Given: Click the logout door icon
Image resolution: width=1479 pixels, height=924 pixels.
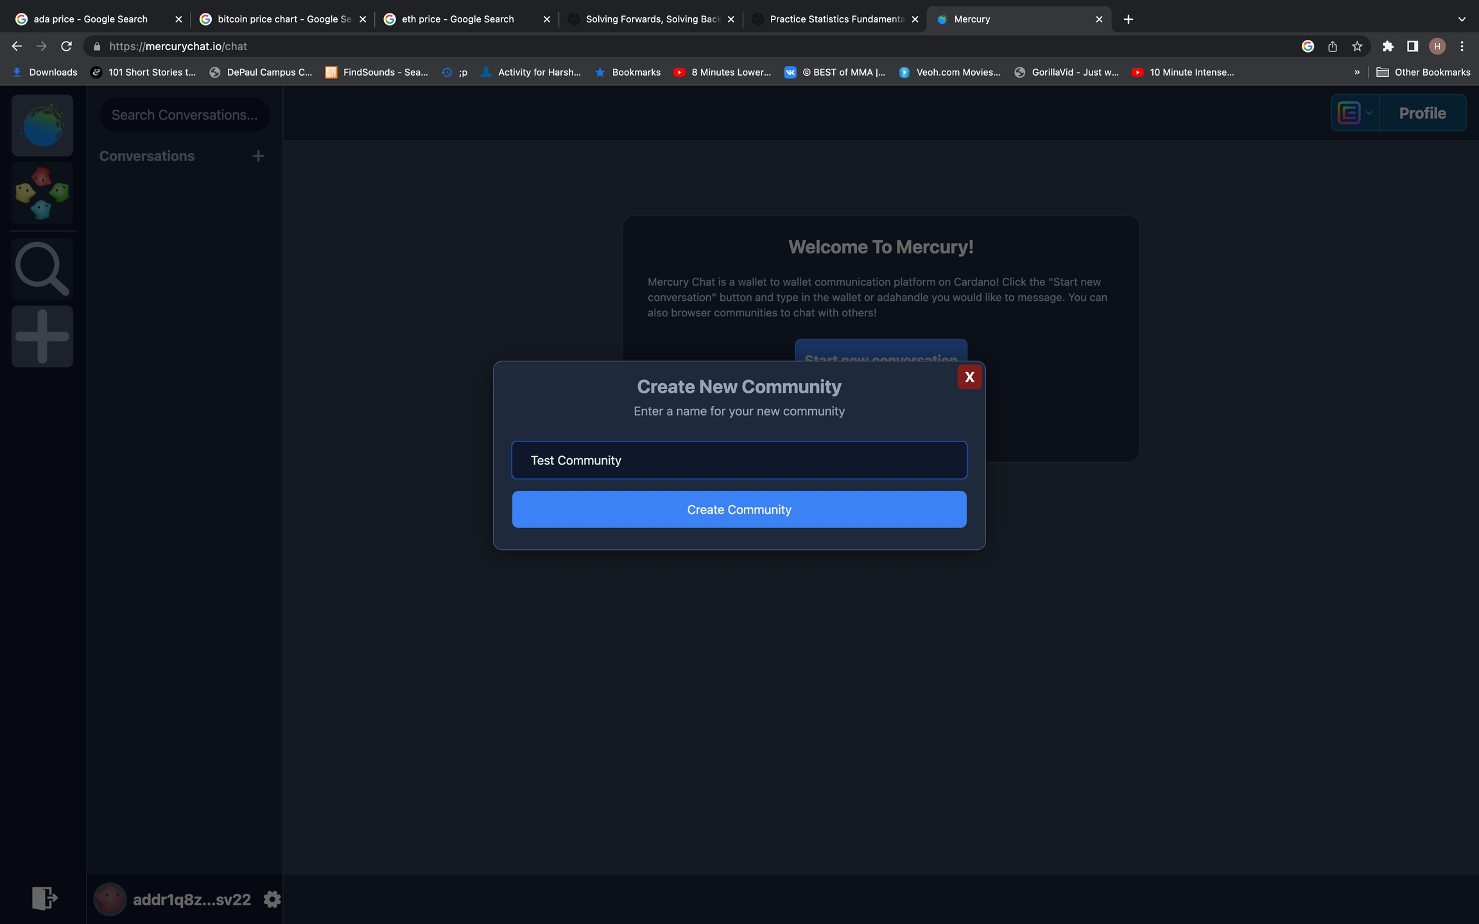Looking at the screenshot, I should [x=44, y=898].
